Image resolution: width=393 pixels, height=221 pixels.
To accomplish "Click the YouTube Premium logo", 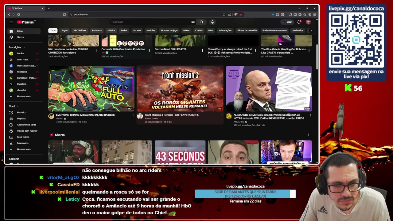I will point(26,22).
